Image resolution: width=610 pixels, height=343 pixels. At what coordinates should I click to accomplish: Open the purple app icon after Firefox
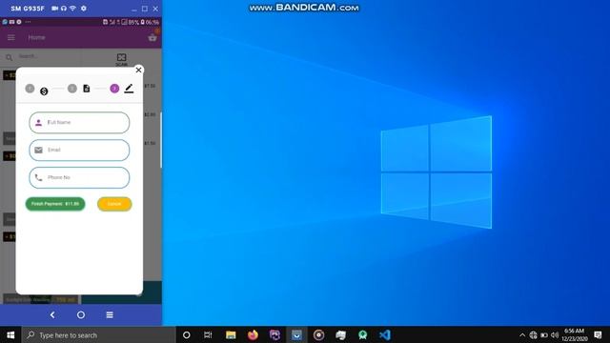(274, 334)
